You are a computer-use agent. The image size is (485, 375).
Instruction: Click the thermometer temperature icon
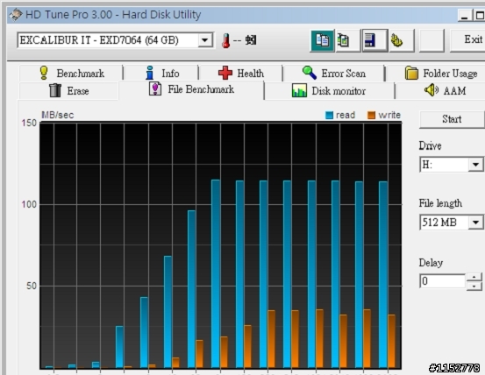tap(225, 41)
